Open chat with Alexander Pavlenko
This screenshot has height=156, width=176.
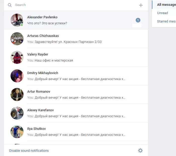[x=76, y=20]
